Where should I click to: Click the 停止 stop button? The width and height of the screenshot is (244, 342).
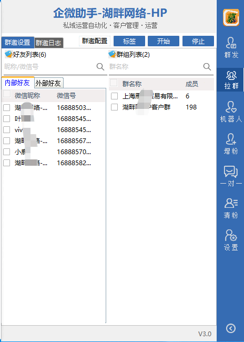pyautogui.click(x=198, y=41)
